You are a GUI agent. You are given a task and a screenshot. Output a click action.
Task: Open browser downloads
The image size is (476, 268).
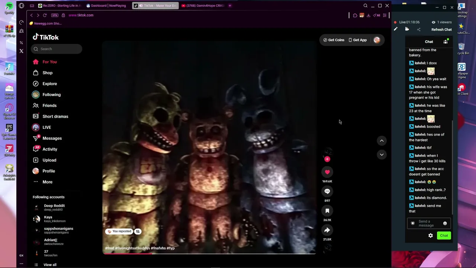point(368,15)
